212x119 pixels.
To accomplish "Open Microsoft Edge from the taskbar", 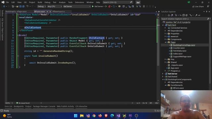I will (112, 116).
